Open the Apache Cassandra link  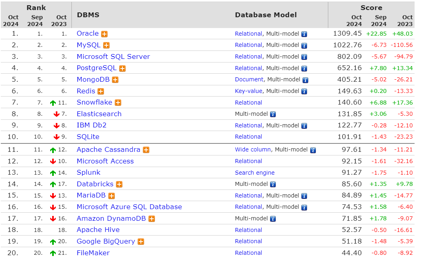[x=108, y=149]
